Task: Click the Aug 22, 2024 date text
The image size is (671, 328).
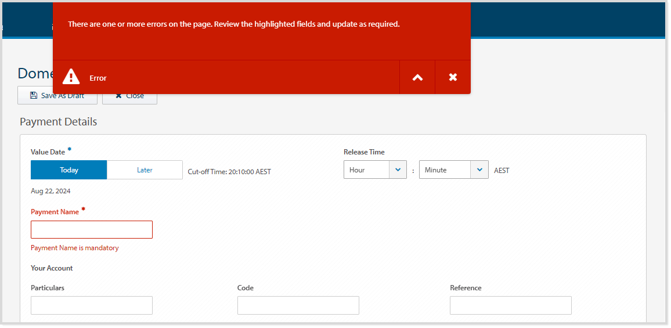Action: click(51, 191)
